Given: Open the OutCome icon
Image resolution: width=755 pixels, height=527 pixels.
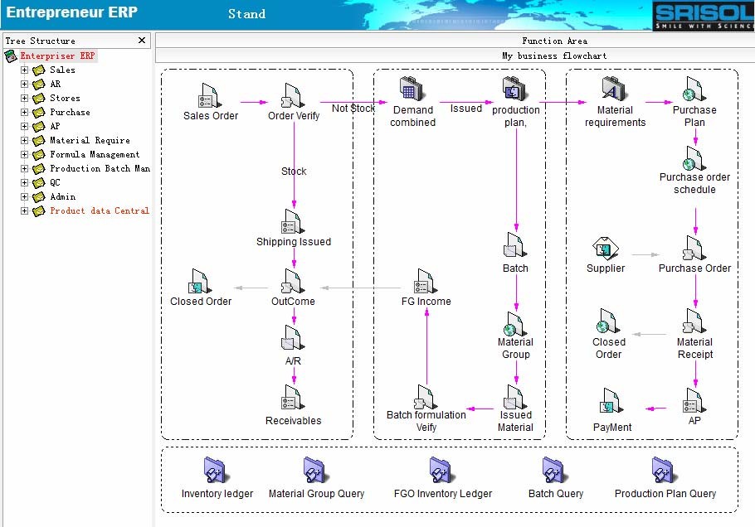Looking at the screenshot, I should click(x=293, y=281).
